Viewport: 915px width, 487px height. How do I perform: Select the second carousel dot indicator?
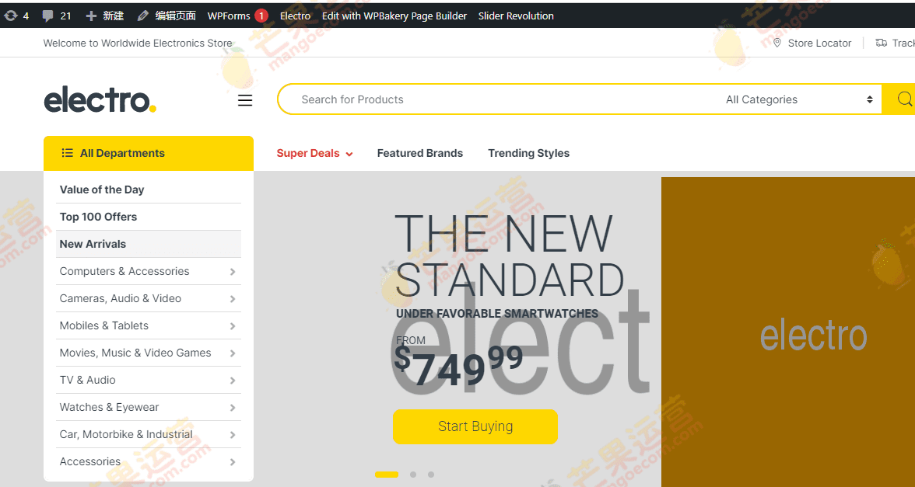412,474
